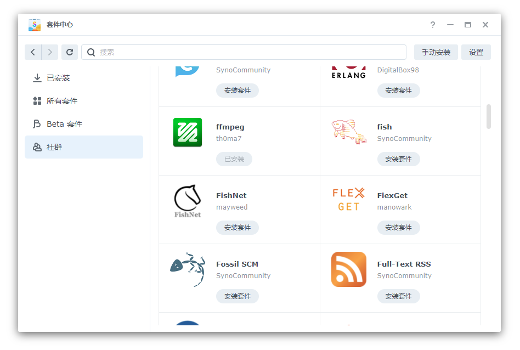Install the FishNet package
Viewport: 520px width, 350px height.
pyautogui.click(x=238, y=228)
